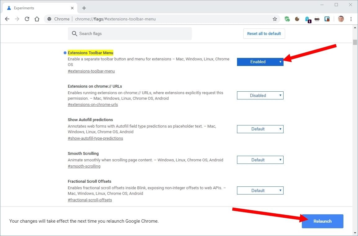Screen dimensions: 358x236
Task: Click the magnifier icon in Search flags
Action: [x=74, y=33]
